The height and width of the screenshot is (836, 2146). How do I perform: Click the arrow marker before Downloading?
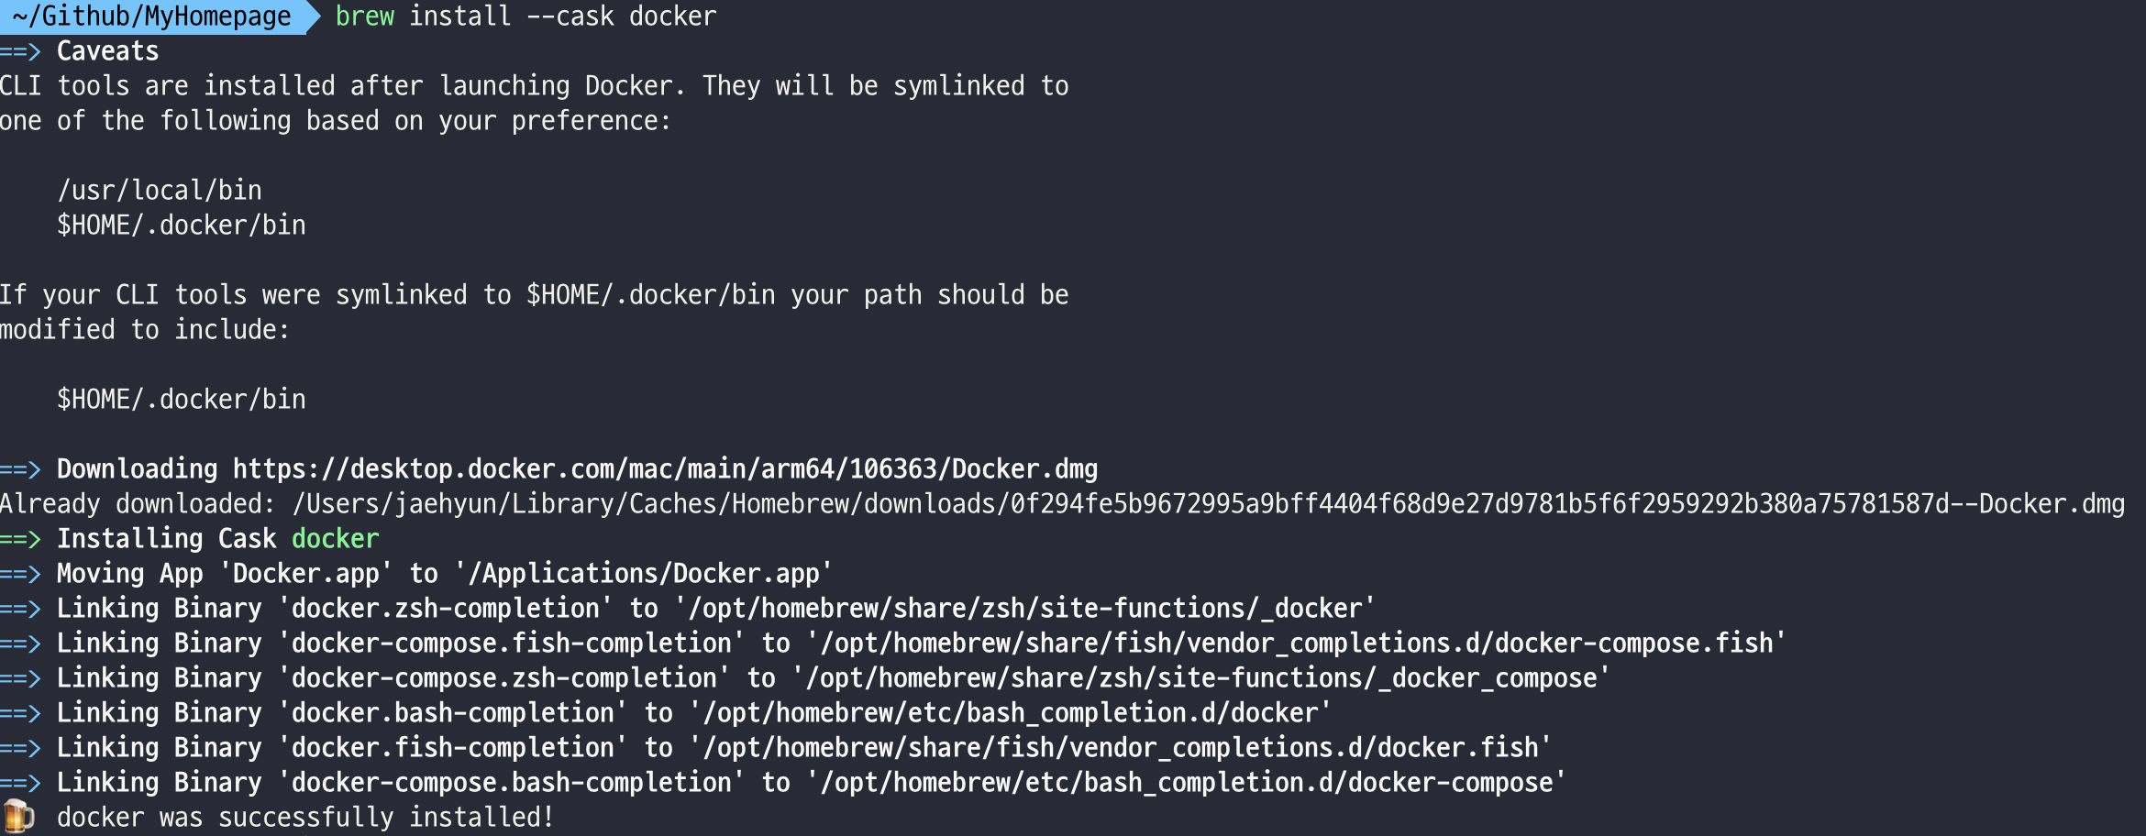pos(20,469)
